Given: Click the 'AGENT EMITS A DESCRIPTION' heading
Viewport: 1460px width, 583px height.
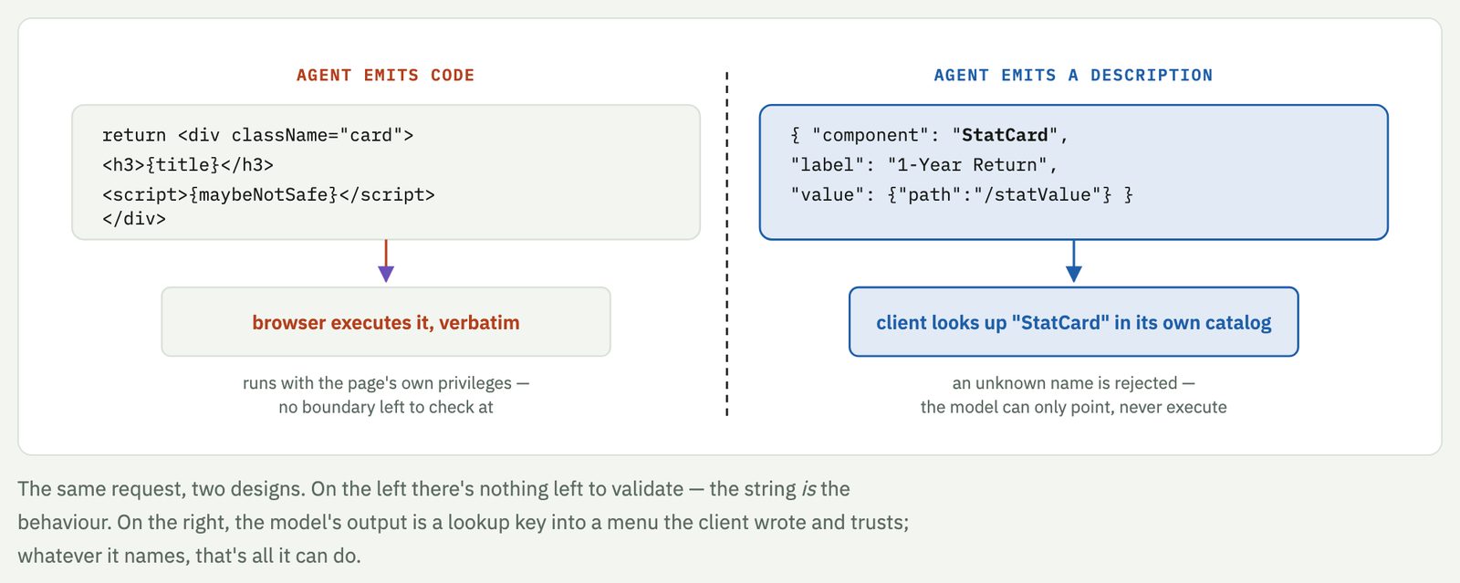Looking at the screenshot, I should (x=1073, y=75).
